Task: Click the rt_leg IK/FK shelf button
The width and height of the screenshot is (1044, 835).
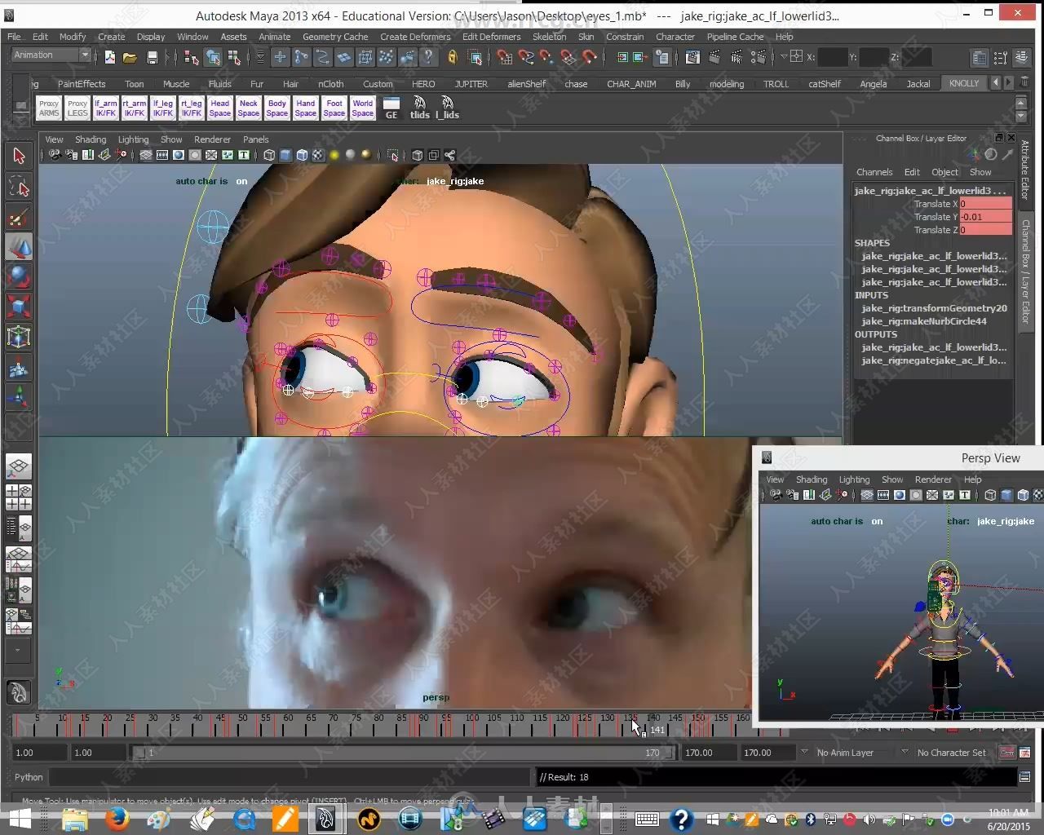Action: coord(192,108)
